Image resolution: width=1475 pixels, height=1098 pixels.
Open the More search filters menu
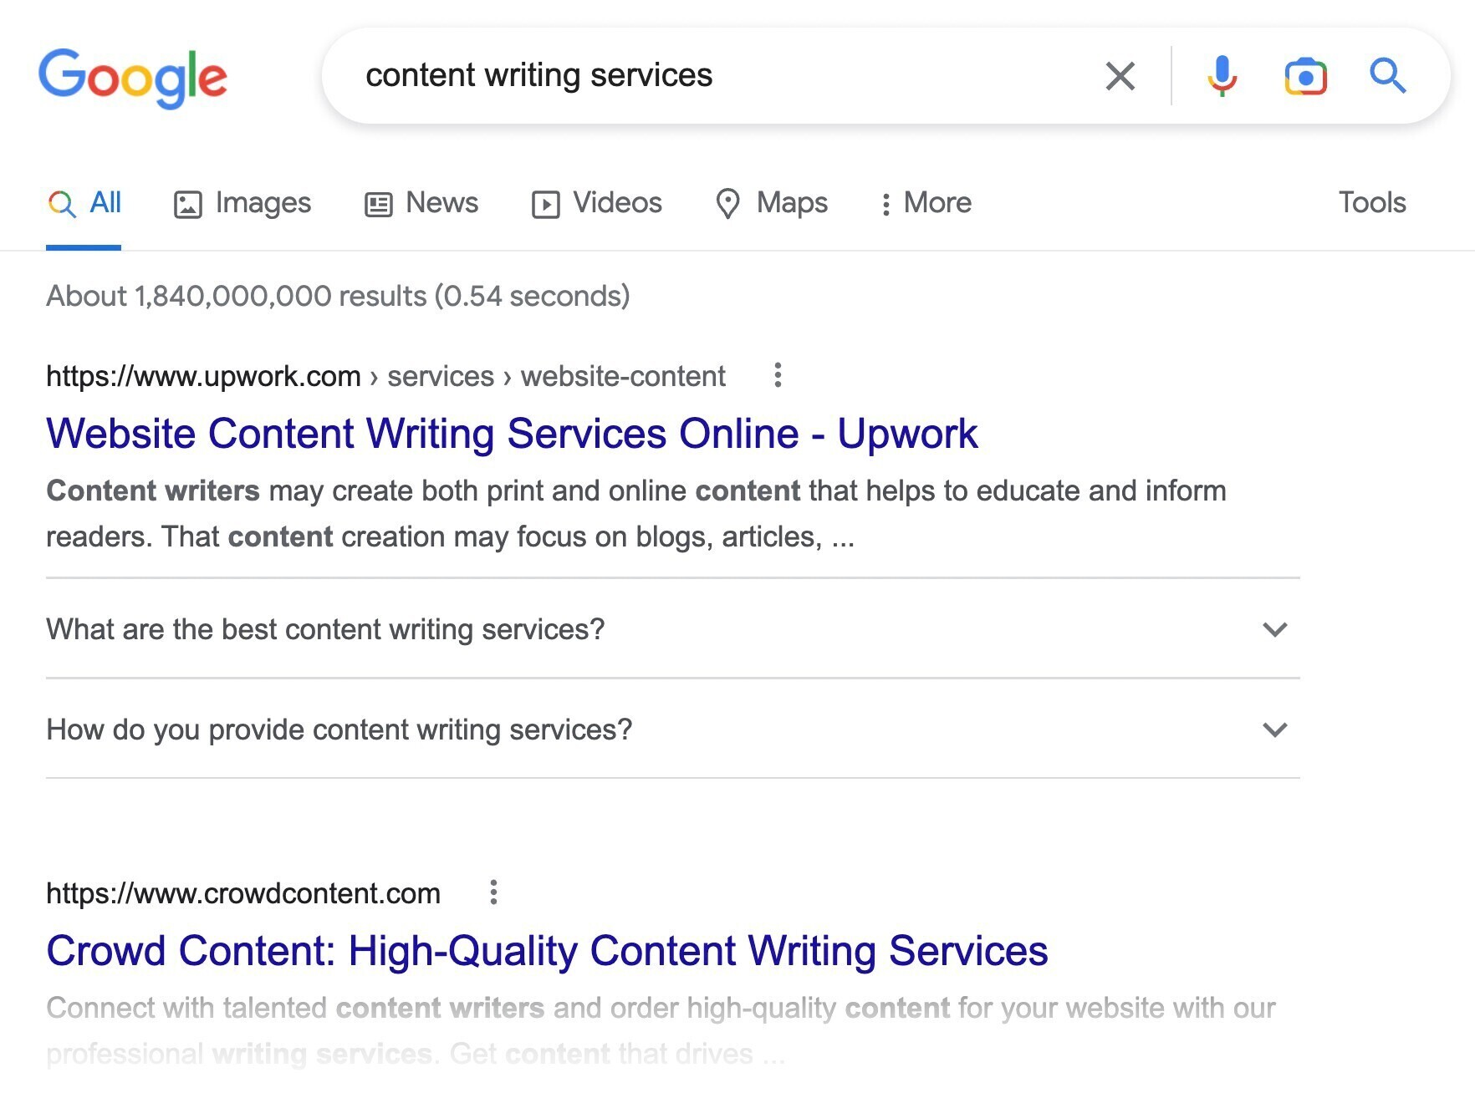[926, 203]
